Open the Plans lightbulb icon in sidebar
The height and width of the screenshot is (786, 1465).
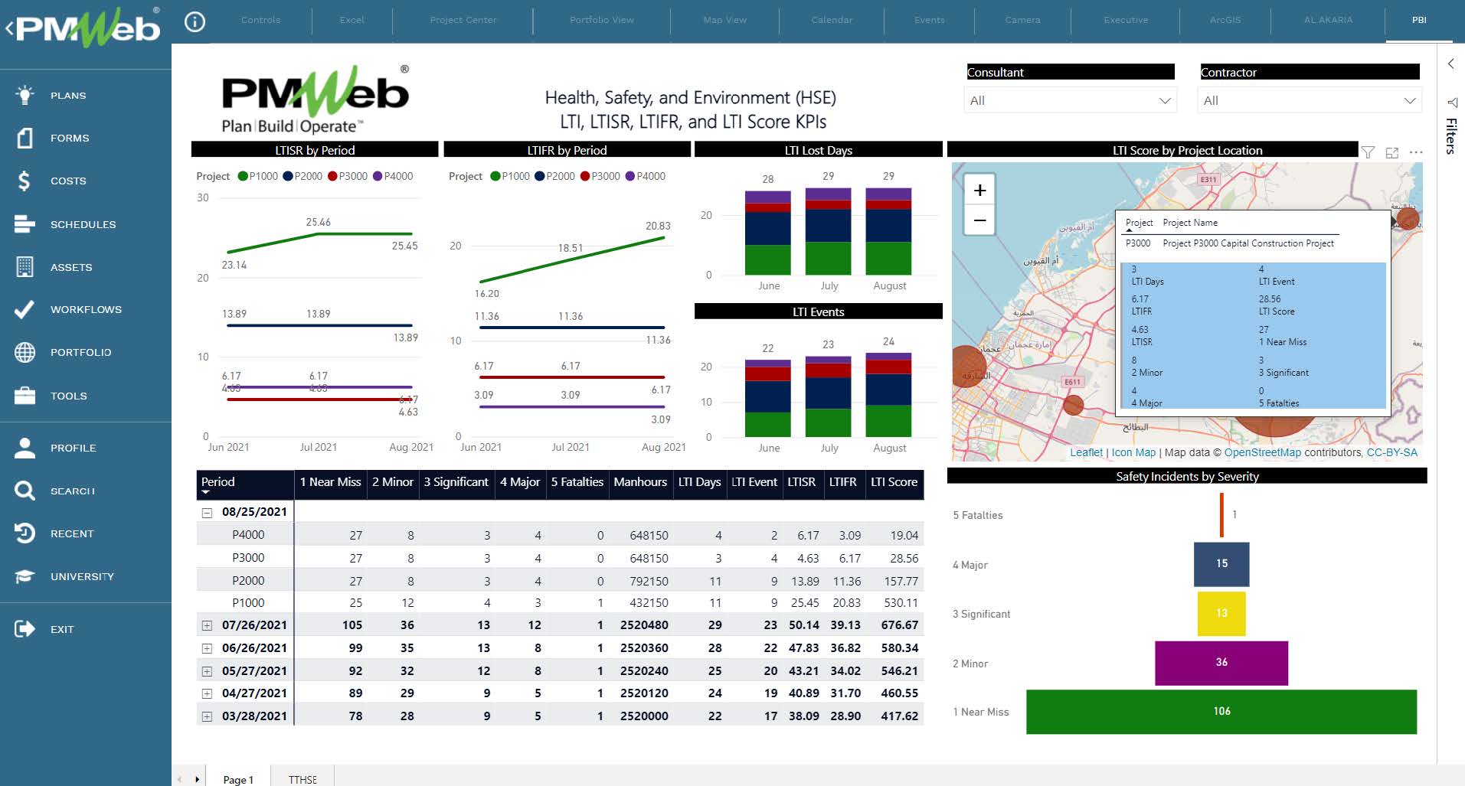click(x=25, y=95)
